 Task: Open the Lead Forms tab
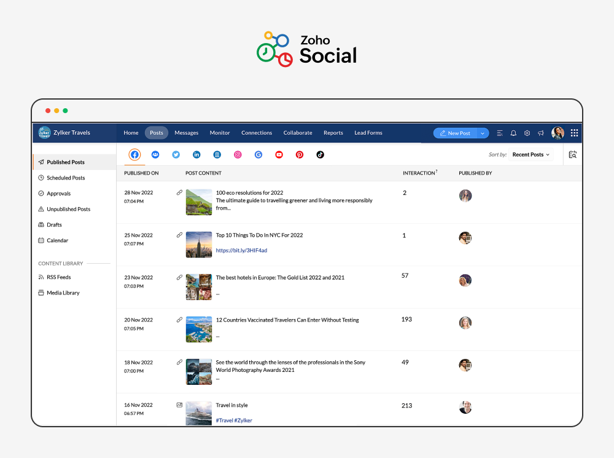368,133
